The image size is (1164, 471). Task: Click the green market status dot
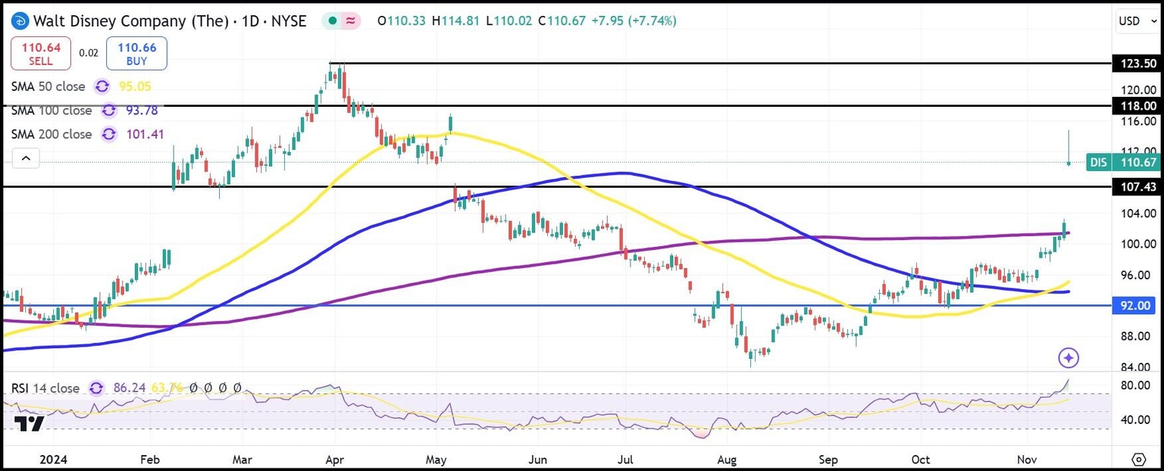pos(334,21)
